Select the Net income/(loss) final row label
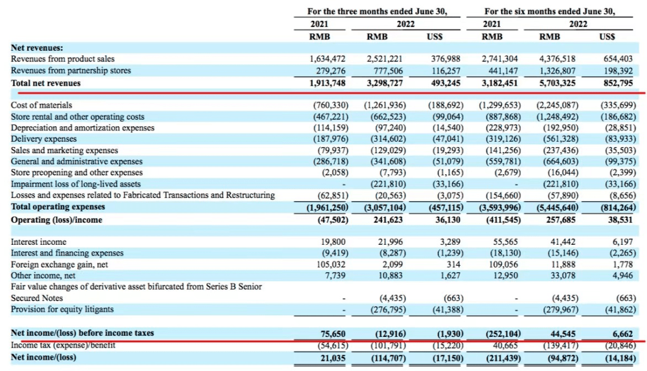This screenshot has height=371, width=647. click(x=43, y=357)
